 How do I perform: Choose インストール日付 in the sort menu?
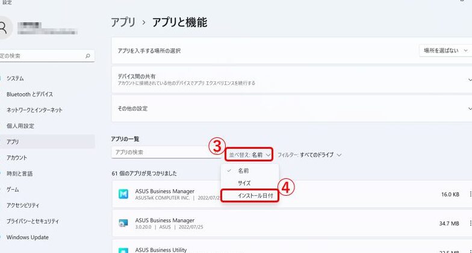[250, 196]
